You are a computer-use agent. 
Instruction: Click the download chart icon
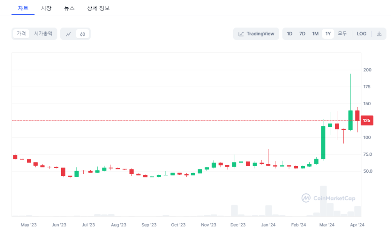pyautogui.click(x=379, y=34)
